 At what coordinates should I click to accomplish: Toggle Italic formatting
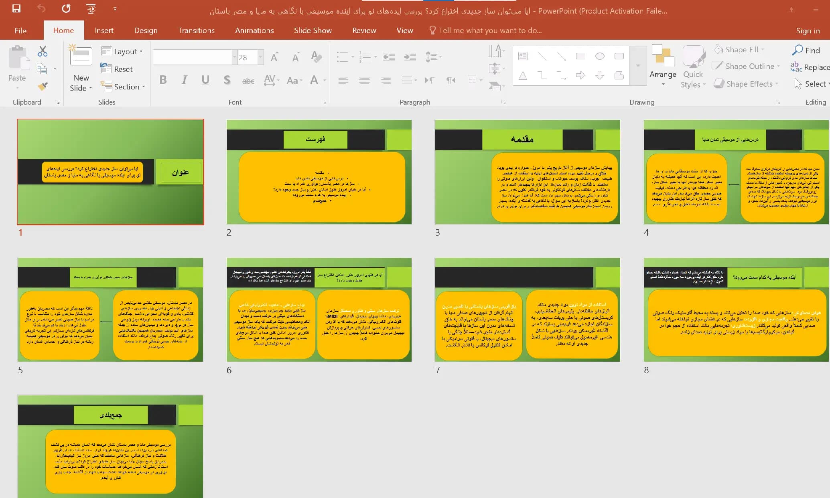184,80
